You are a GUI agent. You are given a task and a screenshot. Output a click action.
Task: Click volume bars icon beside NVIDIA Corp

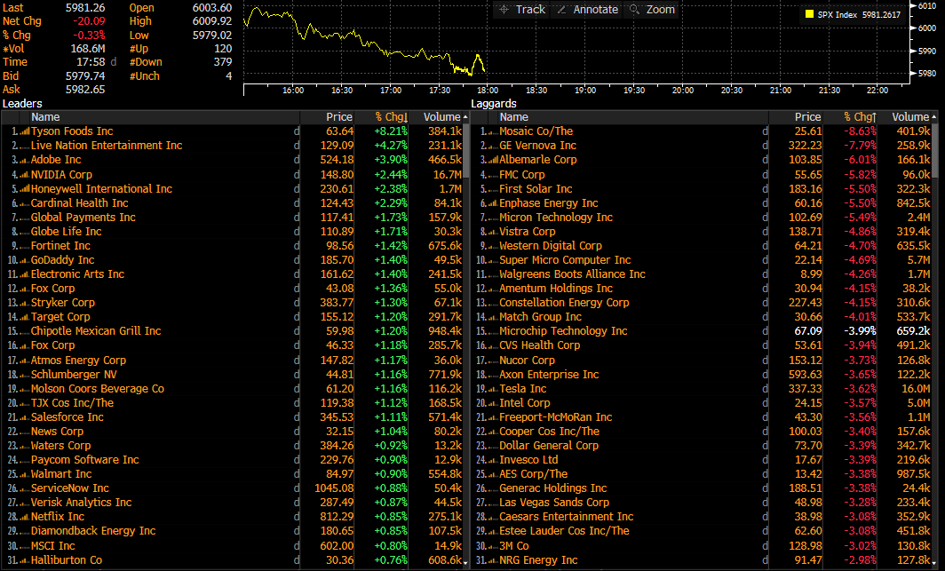click(24, 175)
